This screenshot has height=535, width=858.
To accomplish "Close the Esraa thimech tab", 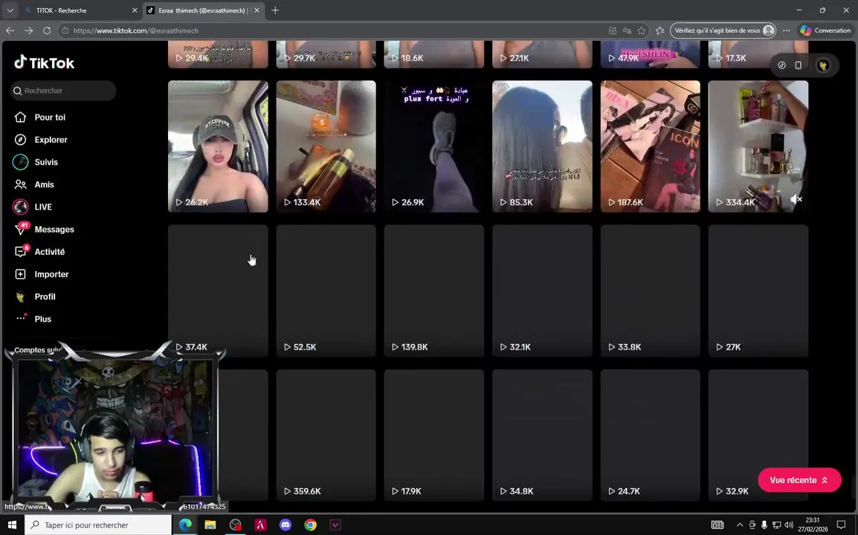I will 257,10.
